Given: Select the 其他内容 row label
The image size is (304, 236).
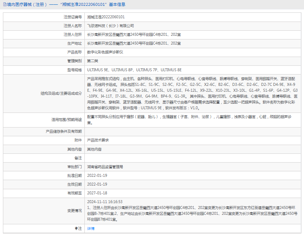Looking at the screenshot, I should click(75, 149).
